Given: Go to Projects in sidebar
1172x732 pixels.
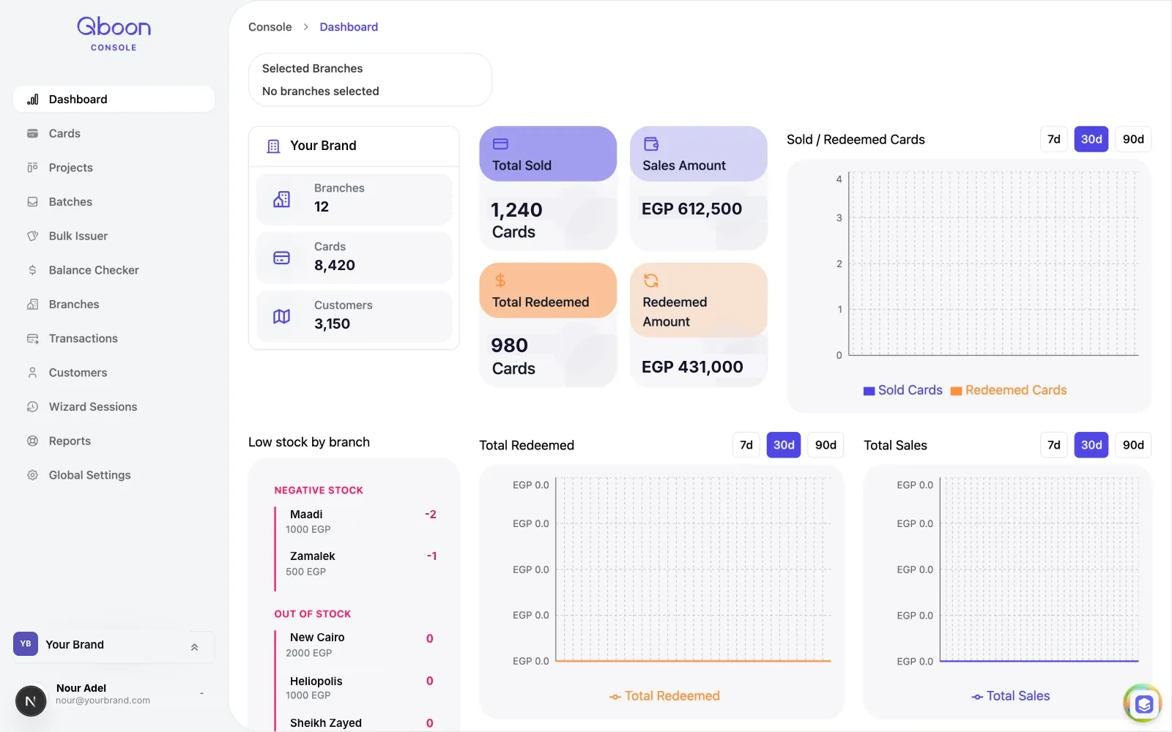Looking at the screenshot, I should coord(114,168).
